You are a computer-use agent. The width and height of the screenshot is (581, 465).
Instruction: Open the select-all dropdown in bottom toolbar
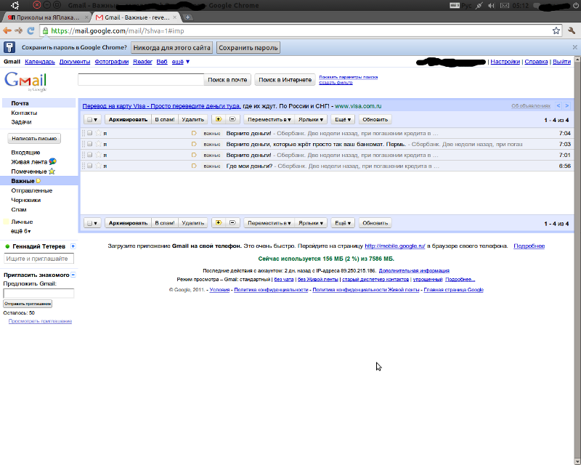click(x=92, y=223)
